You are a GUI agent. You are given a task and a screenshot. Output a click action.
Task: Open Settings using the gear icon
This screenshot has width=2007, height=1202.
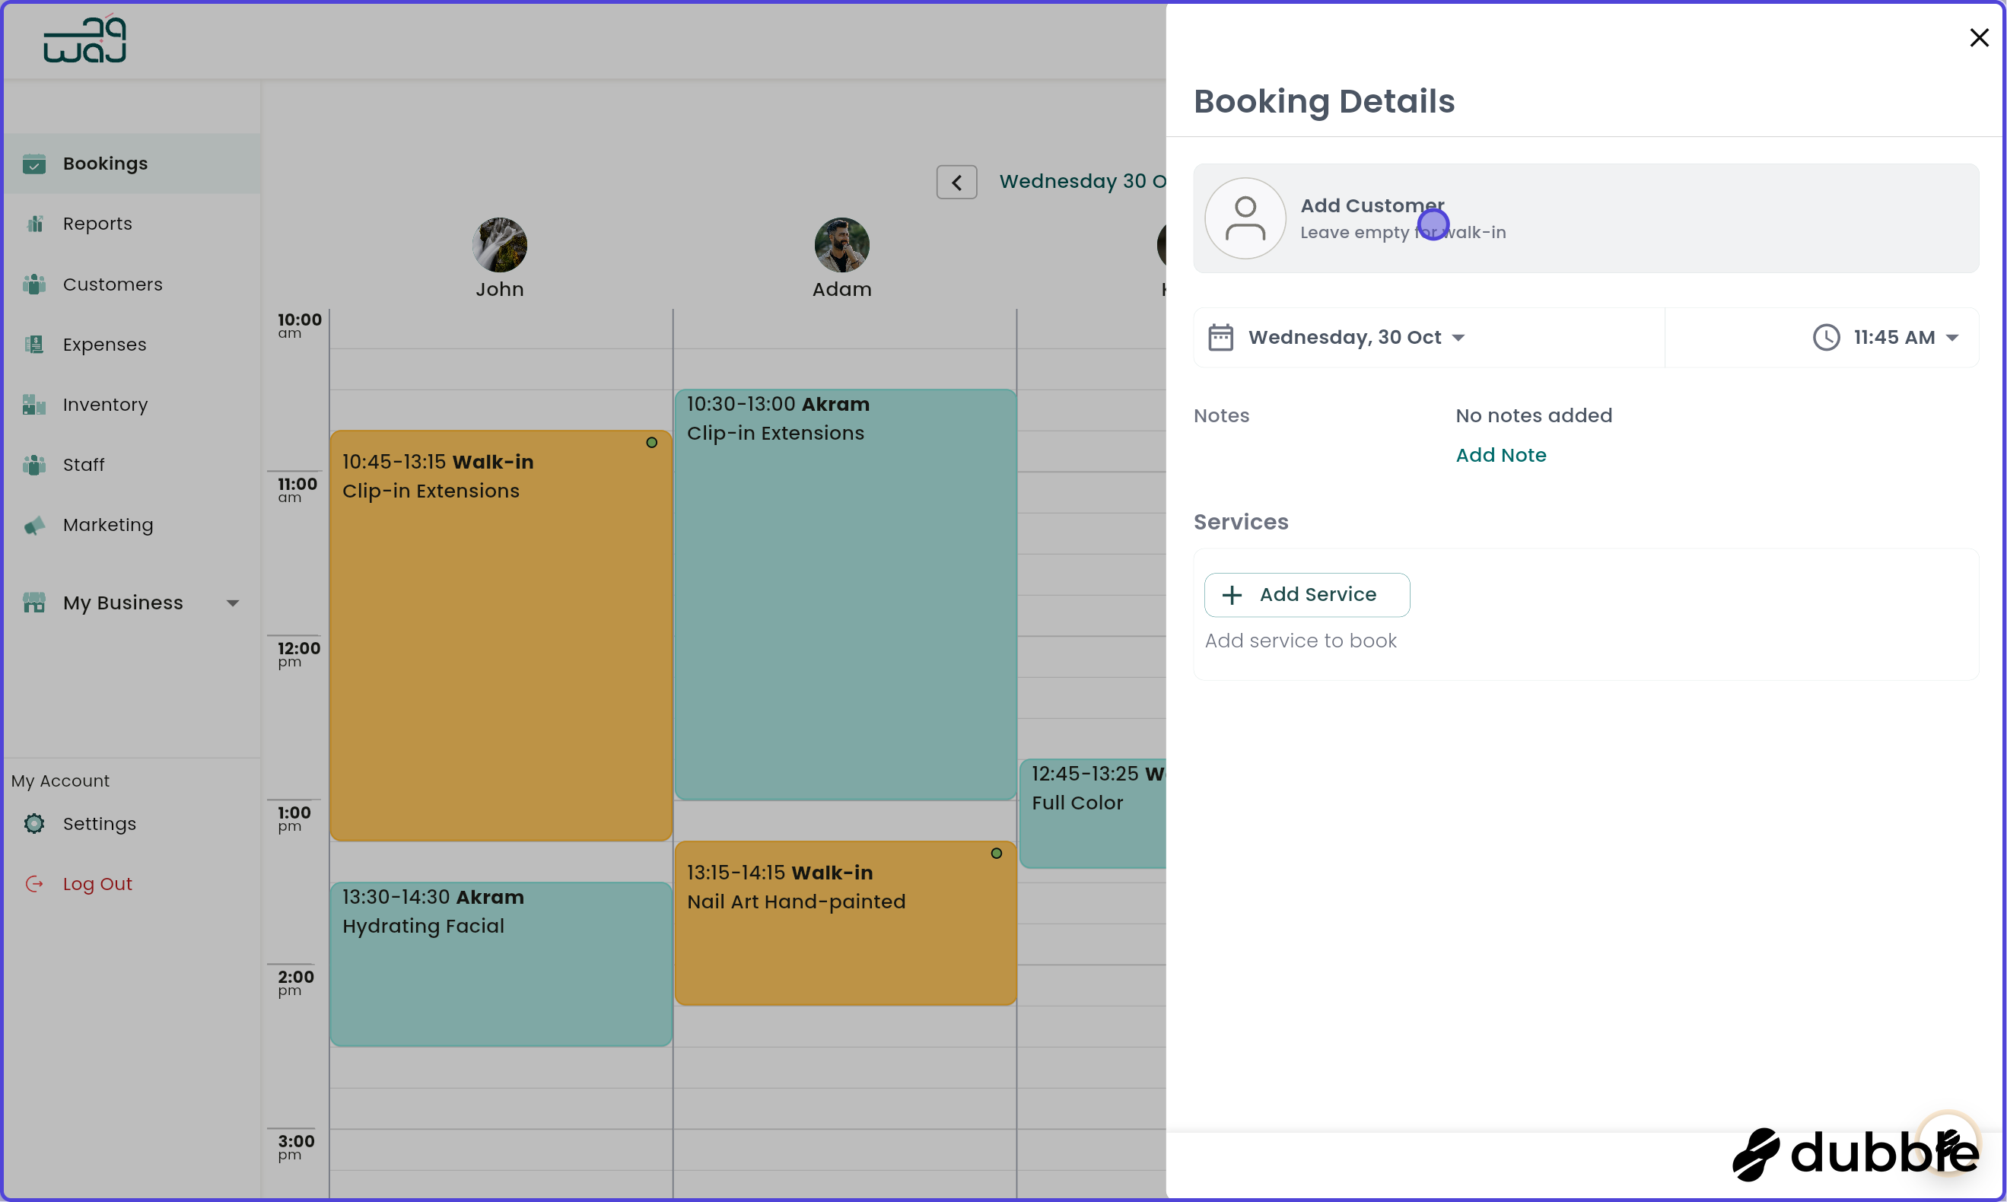[x=34, y=823]
